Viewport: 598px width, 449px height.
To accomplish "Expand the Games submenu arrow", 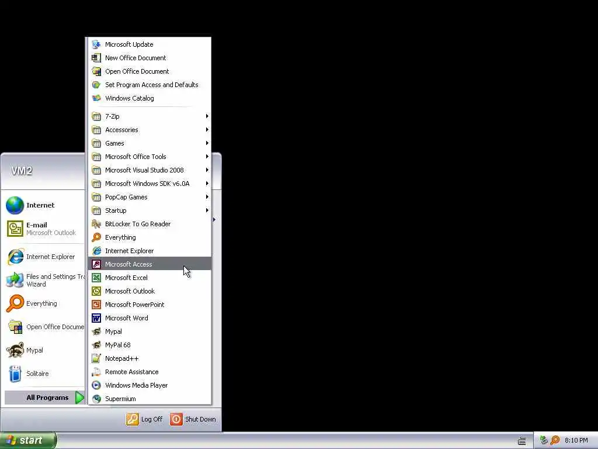I will point(207,143).
